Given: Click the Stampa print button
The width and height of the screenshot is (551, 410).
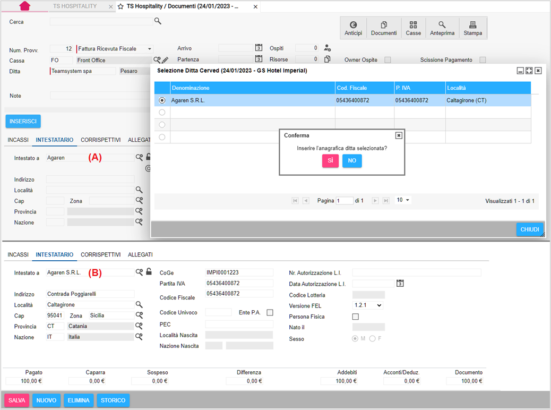Looking at the screenshot, I should point(472,28).
